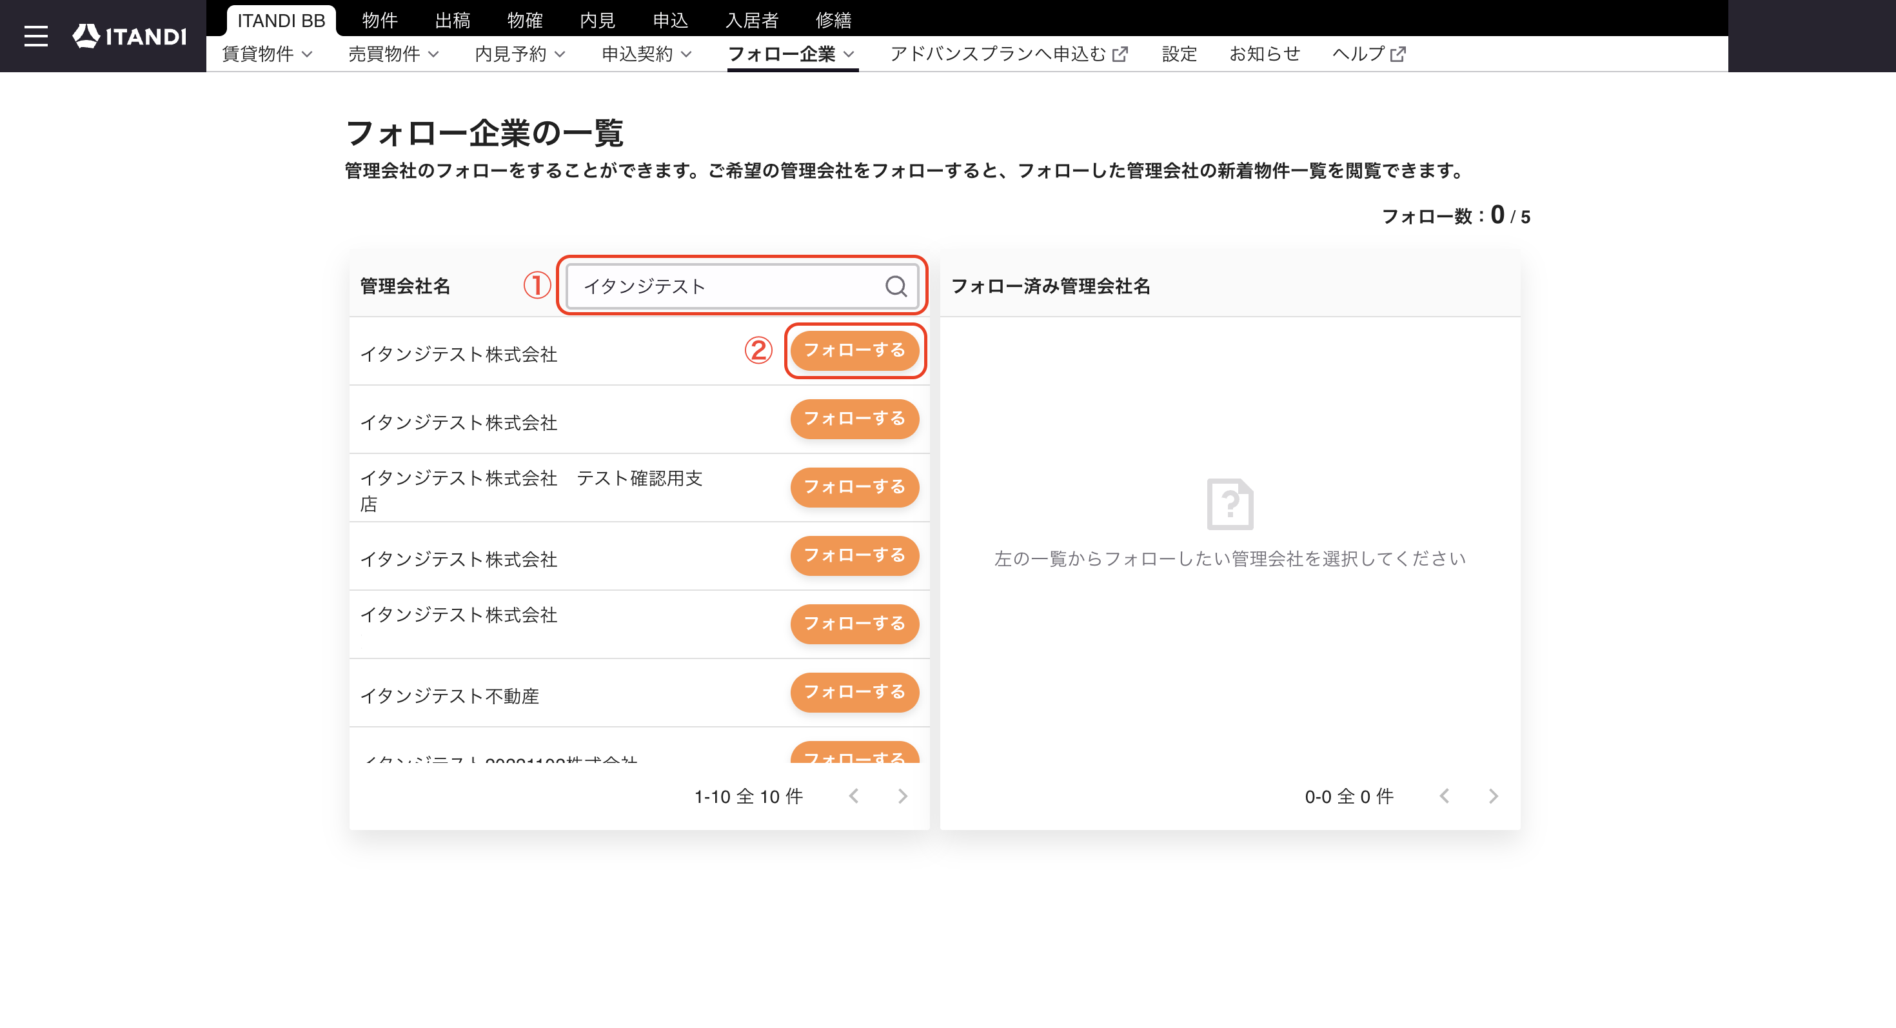Open the 申込 tab
The height and width of the screenshot is (1028, 1896).
tap(671, 21)
